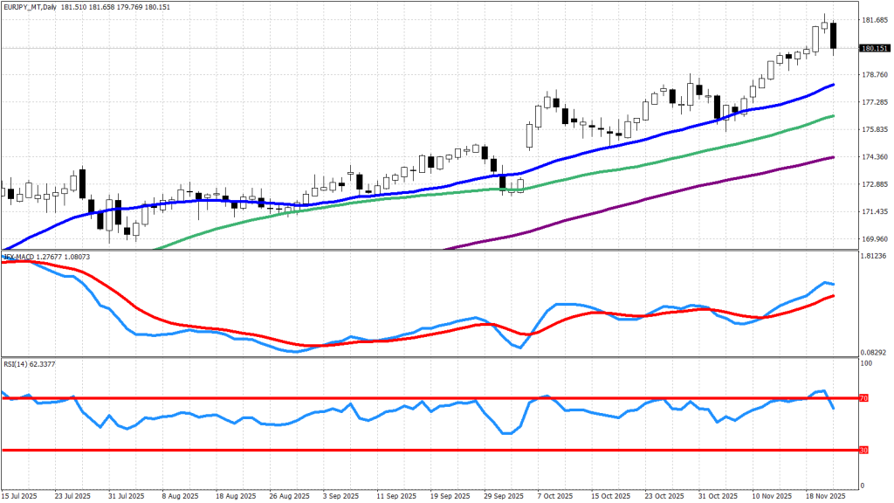Click the right end of purple moving average
The width and height of the screenshot is (894, 503).
click(834, 157)
